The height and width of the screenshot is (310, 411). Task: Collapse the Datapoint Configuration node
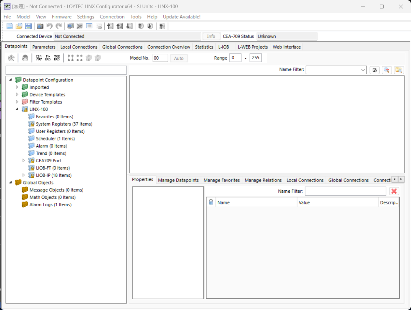tap(10, 80)
